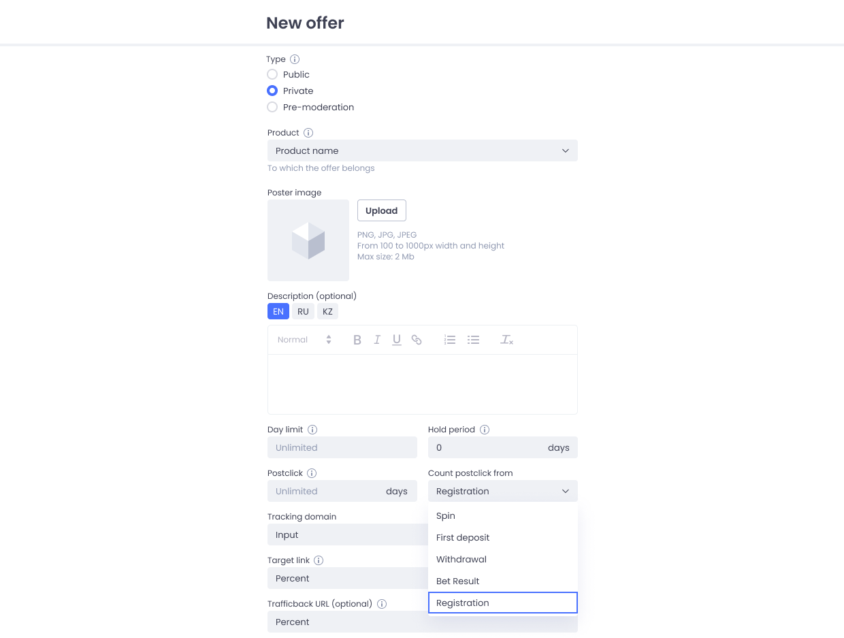Select the Public offer type
This screenshot has height=638, width=844.
[x=272, y=74]
